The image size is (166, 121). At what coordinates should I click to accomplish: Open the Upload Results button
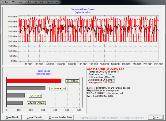(x=34, y=117)
